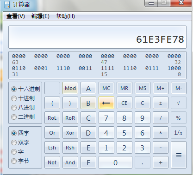Click the backspace arrow button

(106, 103)
